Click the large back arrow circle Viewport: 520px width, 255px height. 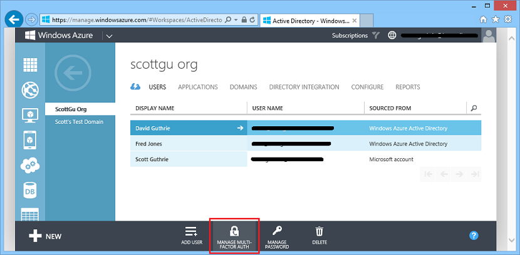click(x=73, y=73)
